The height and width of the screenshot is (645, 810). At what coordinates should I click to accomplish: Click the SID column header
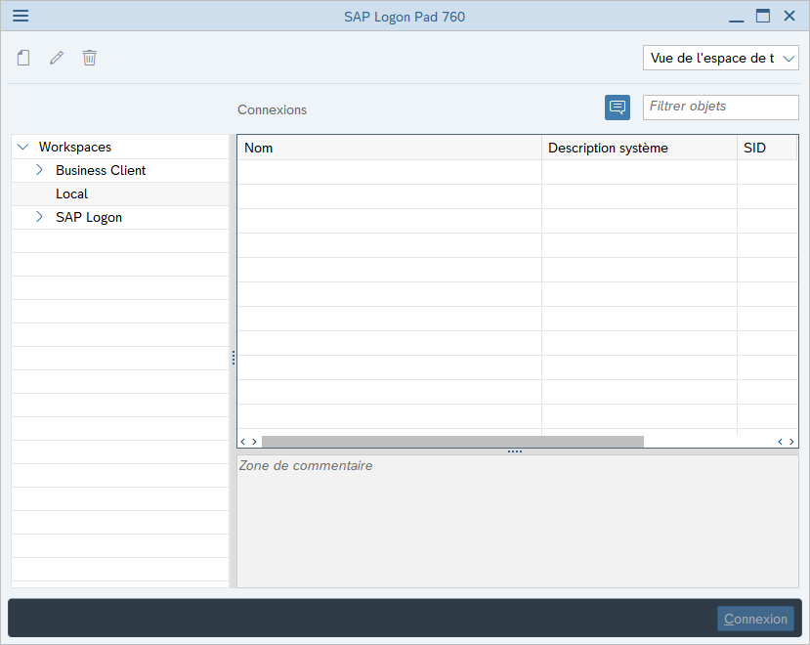(x=767, y=148)
